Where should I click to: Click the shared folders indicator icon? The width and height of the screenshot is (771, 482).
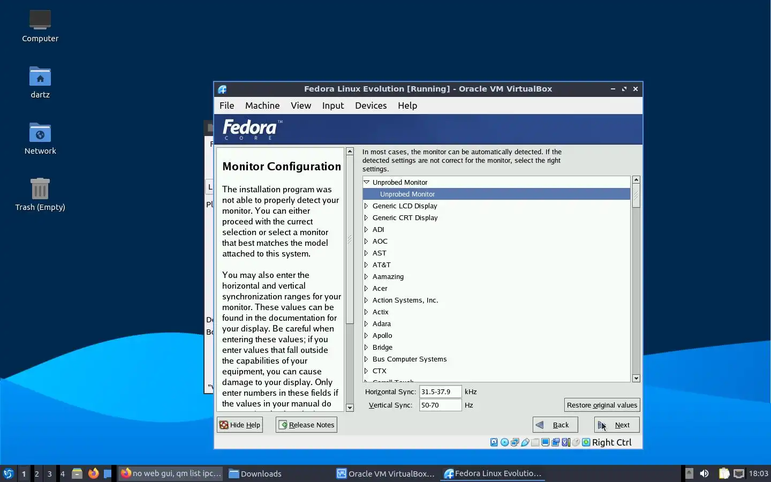coord(535,442)
